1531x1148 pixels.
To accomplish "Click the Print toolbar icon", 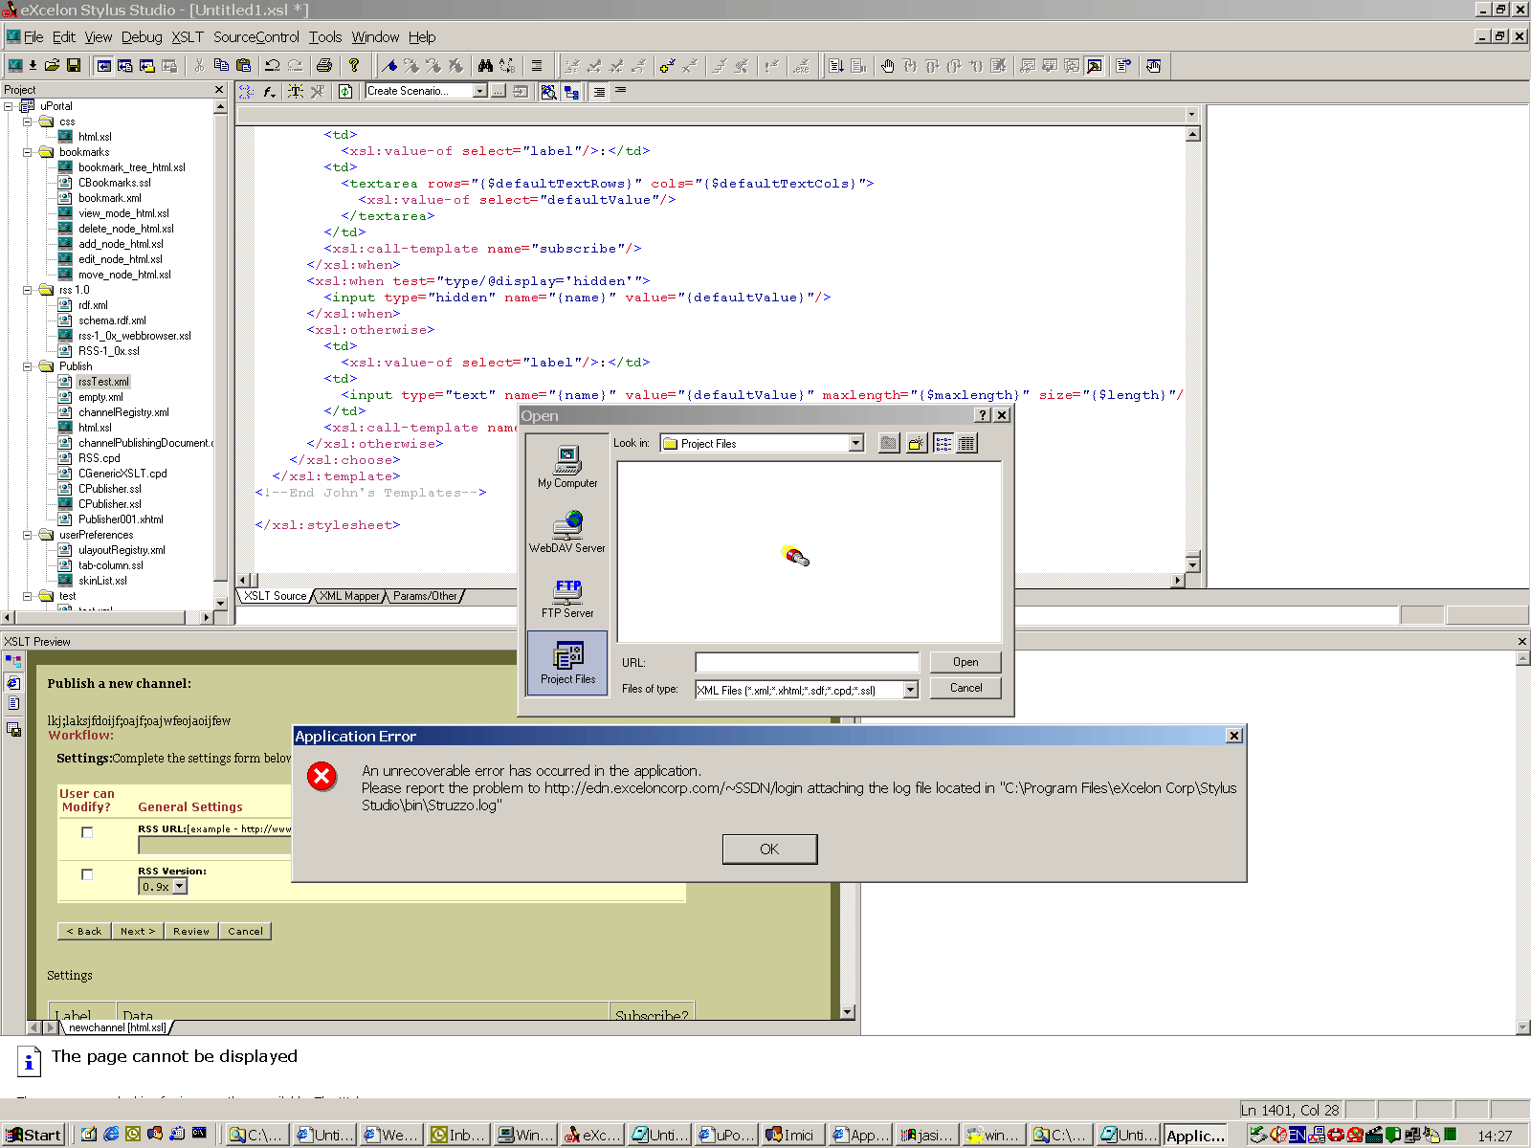I will [324, 66].
